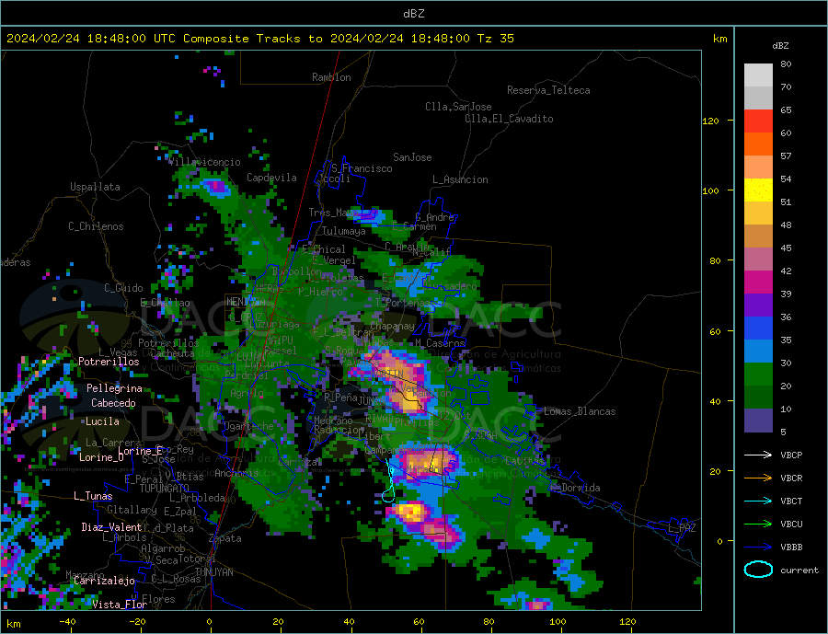The image size is (828, 634).
Task: Click the Lomas_Blancas map label
Action: (x=580, y=411)
